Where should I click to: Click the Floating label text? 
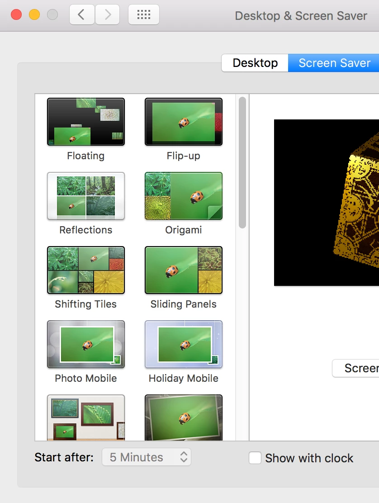tap(86, 156)
